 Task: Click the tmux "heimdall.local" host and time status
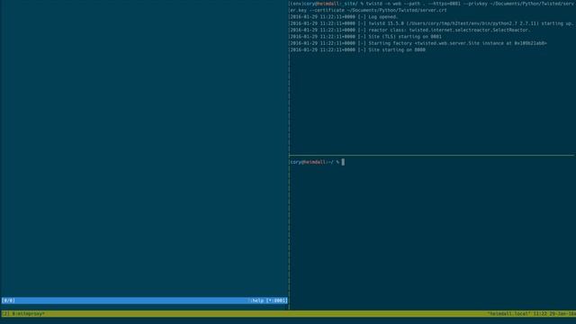click(531, 314)
